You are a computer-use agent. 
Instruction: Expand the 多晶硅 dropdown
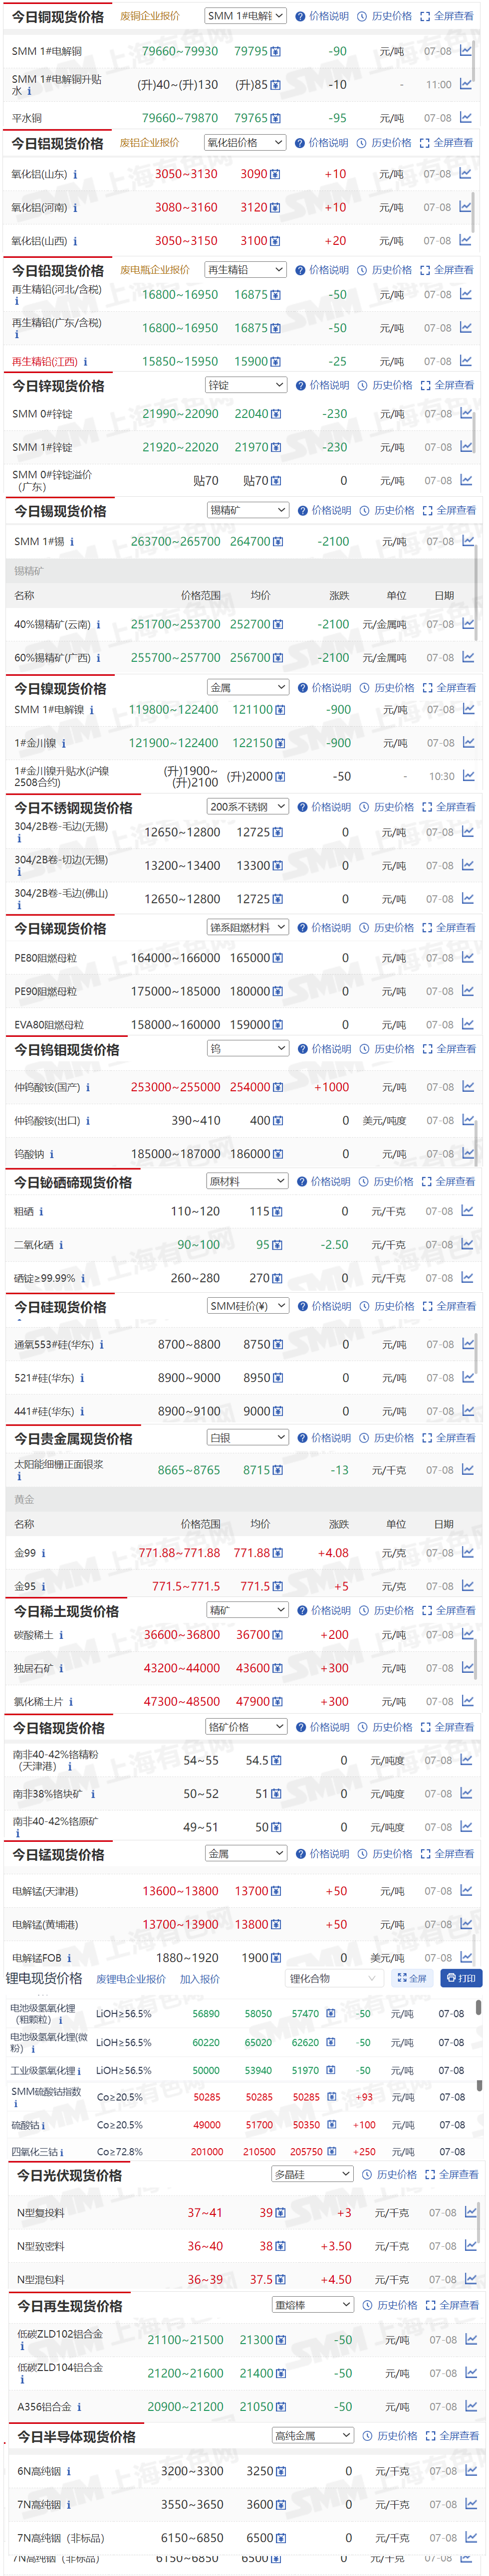pos(312,2174)
